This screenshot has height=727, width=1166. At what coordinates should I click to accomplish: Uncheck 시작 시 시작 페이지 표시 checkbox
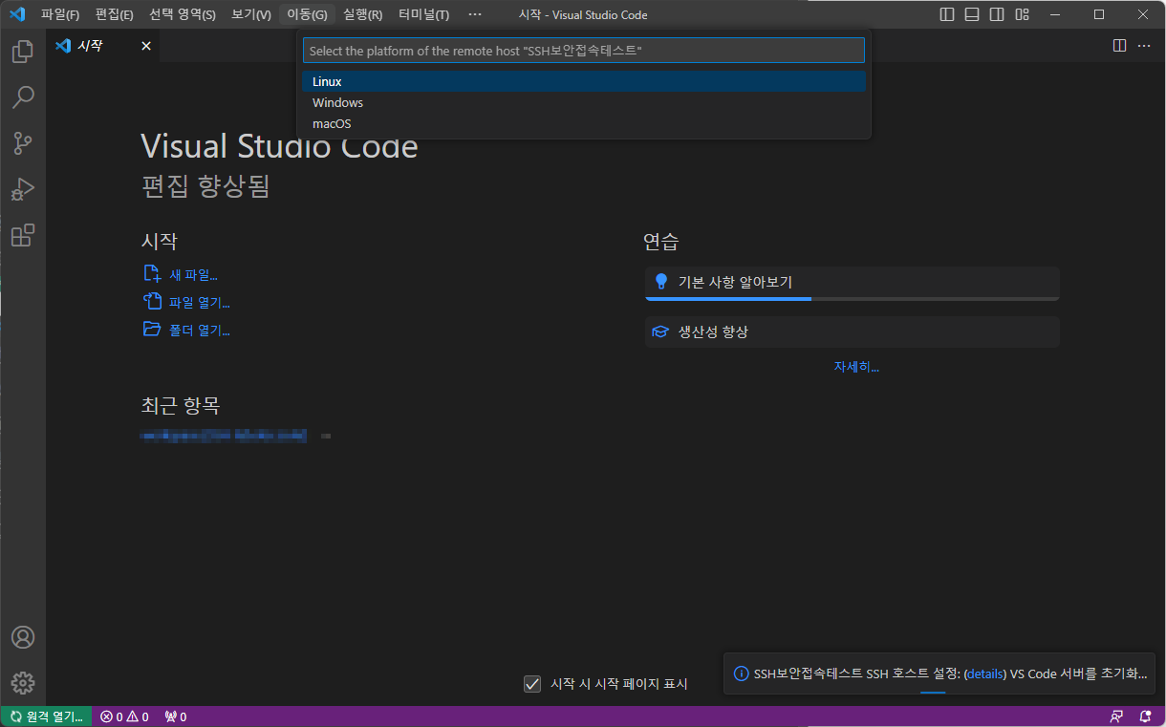point(532,683)
